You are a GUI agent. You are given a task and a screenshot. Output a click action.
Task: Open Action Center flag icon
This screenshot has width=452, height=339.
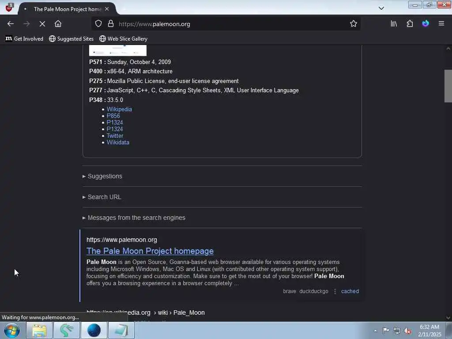[x=386, y=331]
